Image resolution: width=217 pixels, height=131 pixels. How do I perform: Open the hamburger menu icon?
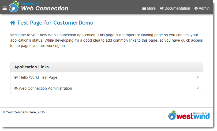point(5,8)
